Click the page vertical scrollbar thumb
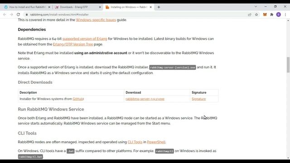 click(288, 65)
